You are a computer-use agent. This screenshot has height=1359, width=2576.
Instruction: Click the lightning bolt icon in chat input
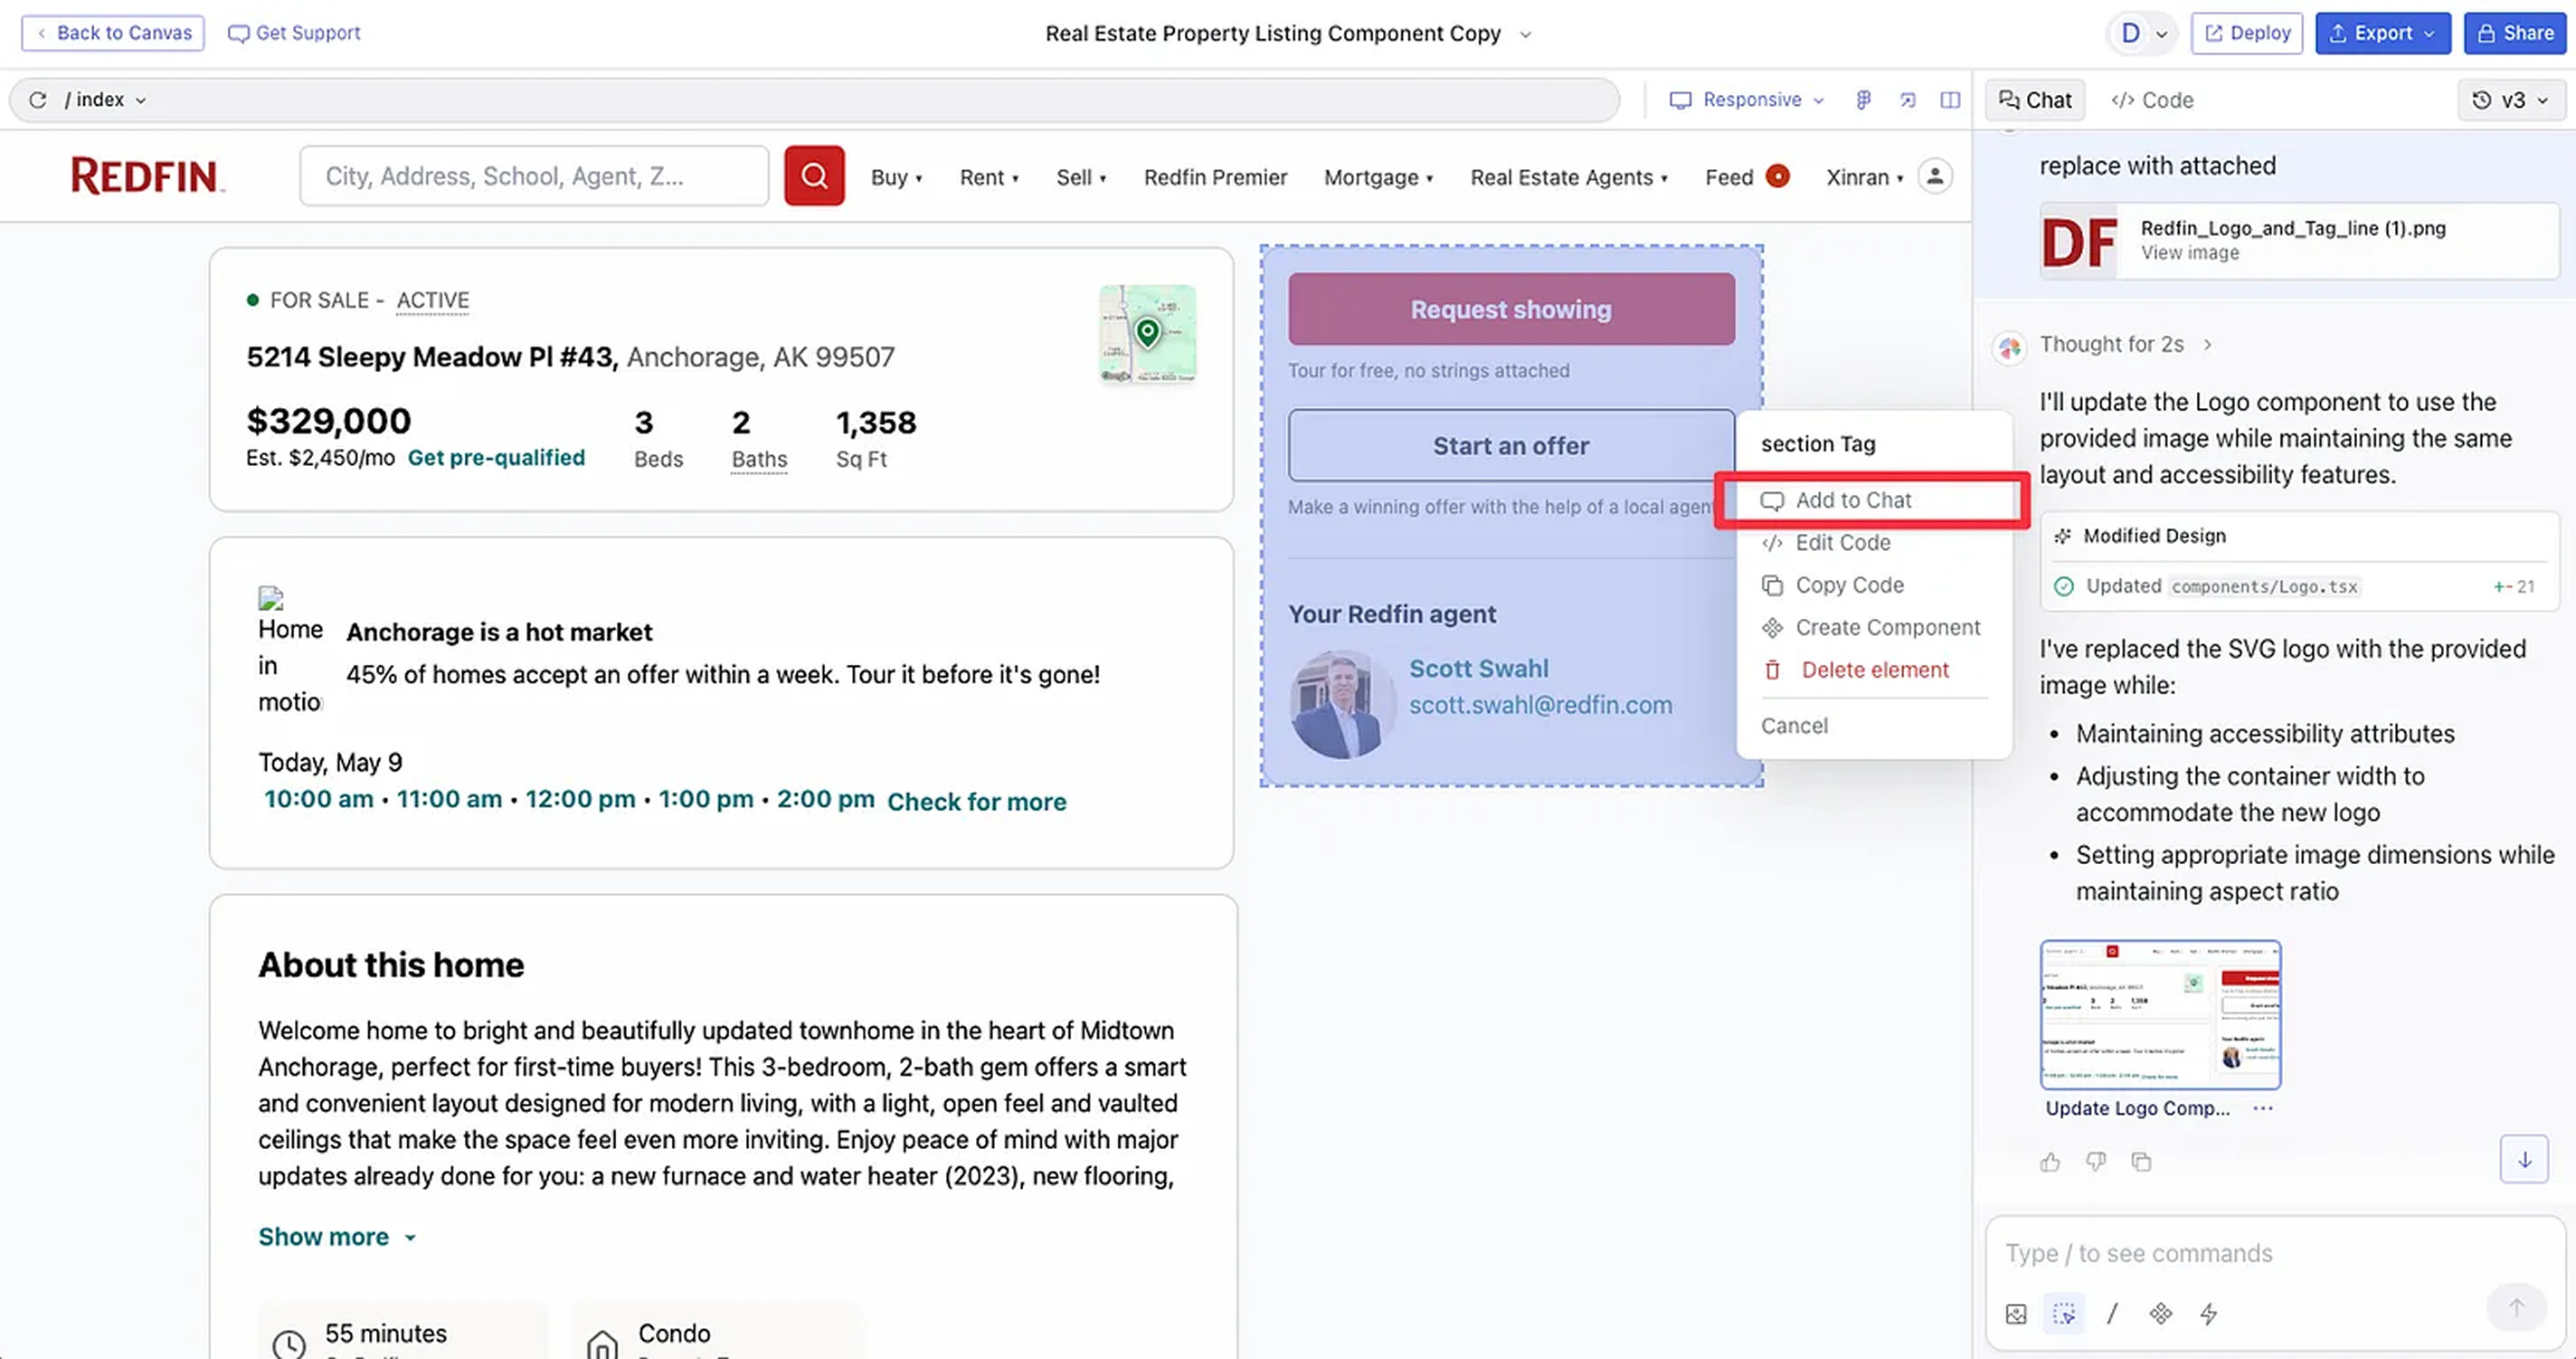point(2209,1314)
